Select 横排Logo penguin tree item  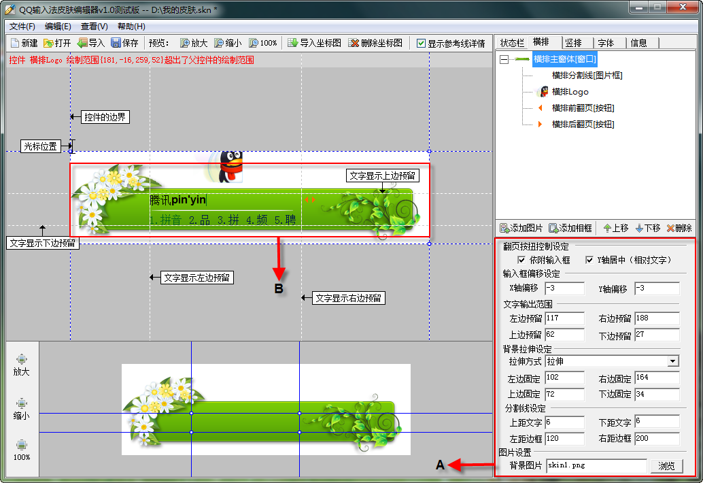pos(569,92)
